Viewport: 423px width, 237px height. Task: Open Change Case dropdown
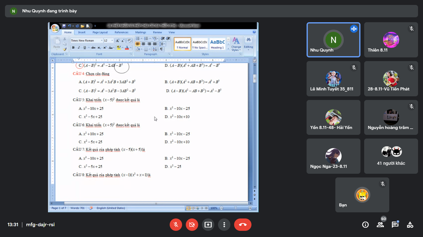pos(111,48)
